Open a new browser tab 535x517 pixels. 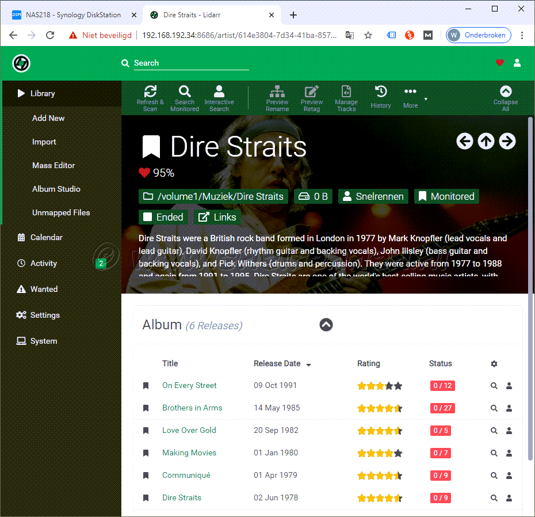tap(293, 15)
